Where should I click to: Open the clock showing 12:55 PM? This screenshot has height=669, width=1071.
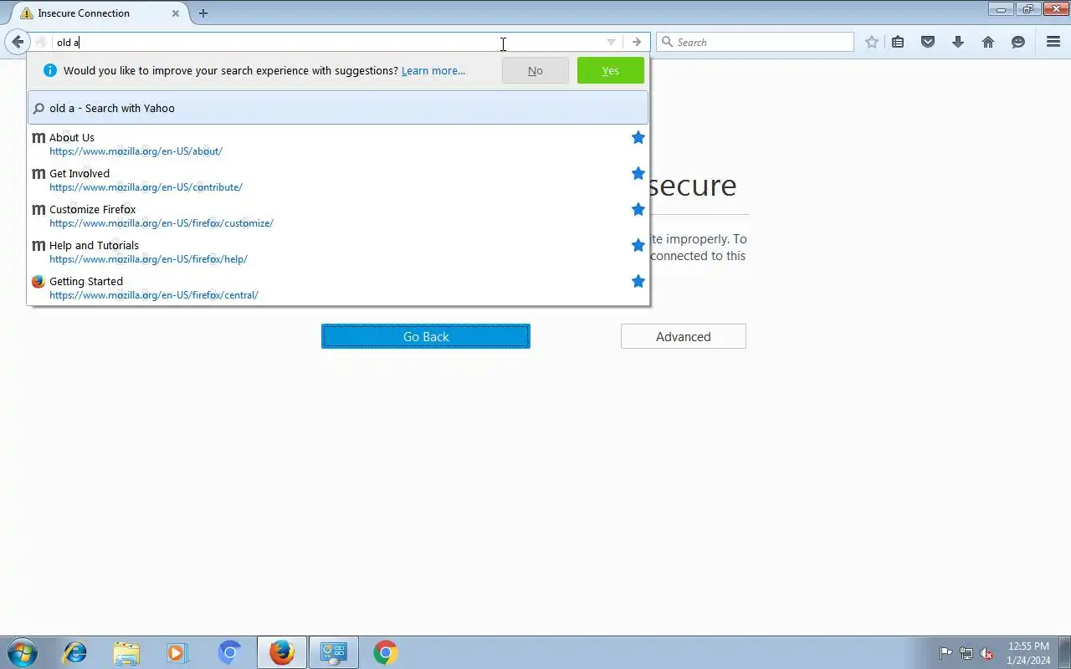tap(1029, 653)
